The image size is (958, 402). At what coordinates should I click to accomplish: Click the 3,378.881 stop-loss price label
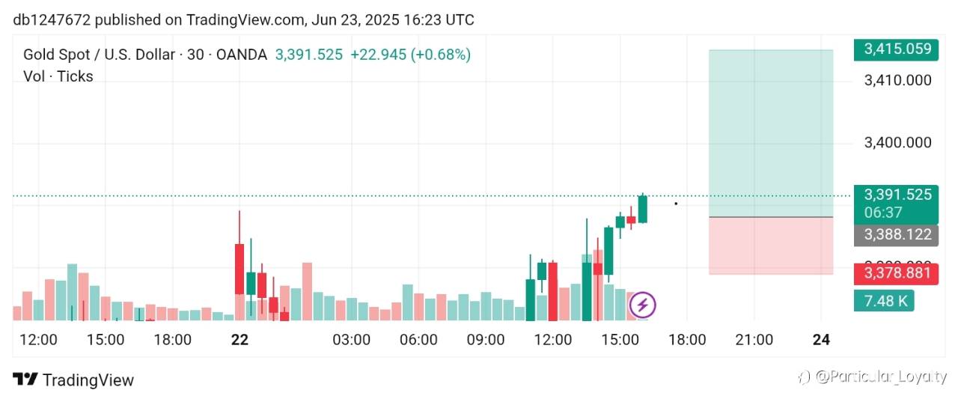[897, 273]
